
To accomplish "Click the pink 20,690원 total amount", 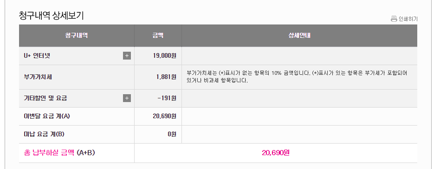I will point(276,153).
